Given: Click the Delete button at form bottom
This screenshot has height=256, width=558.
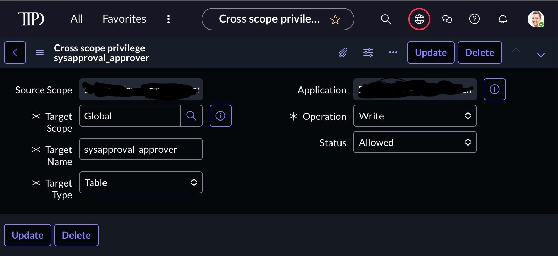Looking at the screenshot, I should point(76,235).
